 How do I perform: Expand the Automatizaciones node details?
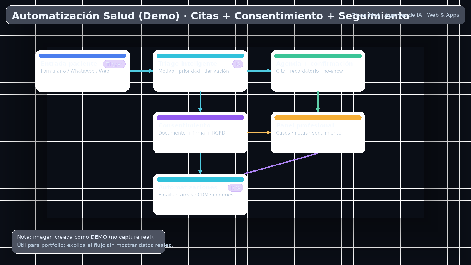tap(200, 194)
